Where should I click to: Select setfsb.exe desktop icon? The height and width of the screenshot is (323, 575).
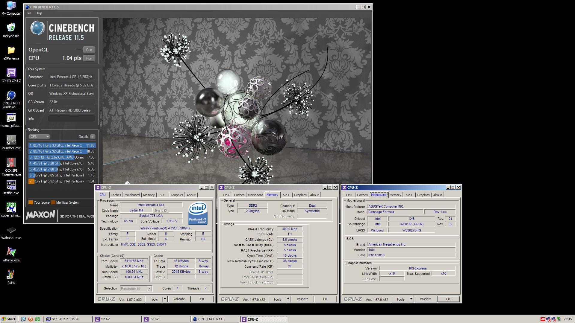(11, 188)
